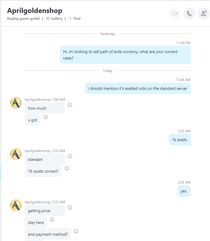Select the '1k exalts' sent message
Screen dimensions: 210x241
(x=180, y=140)
